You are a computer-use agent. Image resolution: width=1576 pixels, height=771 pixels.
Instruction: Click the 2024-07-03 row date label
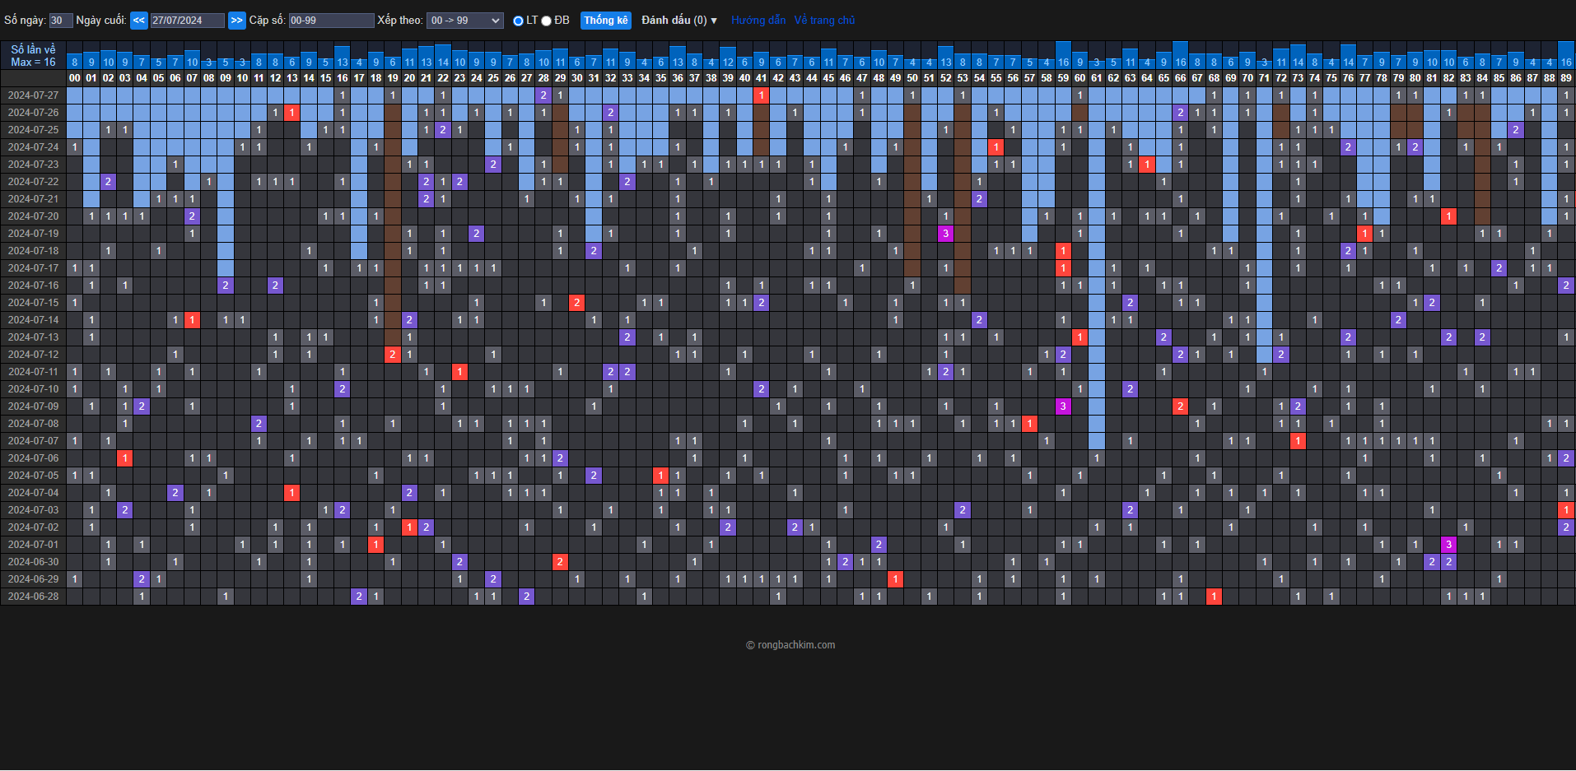tap(34, 510)
